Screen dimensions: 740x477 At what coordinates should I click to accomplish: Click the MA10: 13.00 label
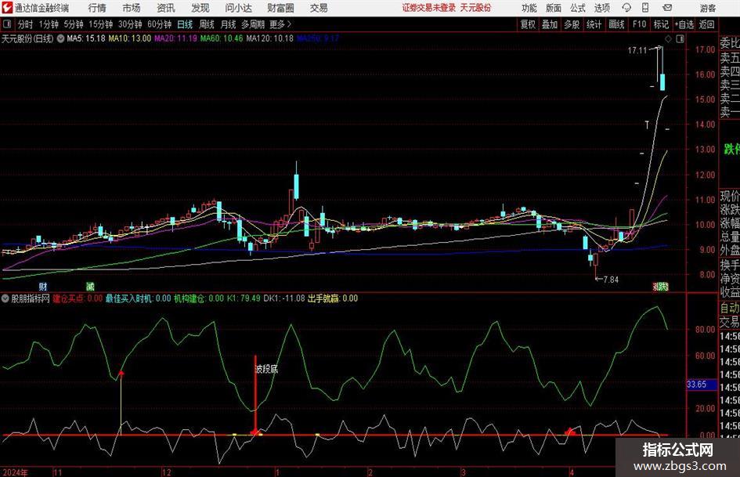pos(130,38)
